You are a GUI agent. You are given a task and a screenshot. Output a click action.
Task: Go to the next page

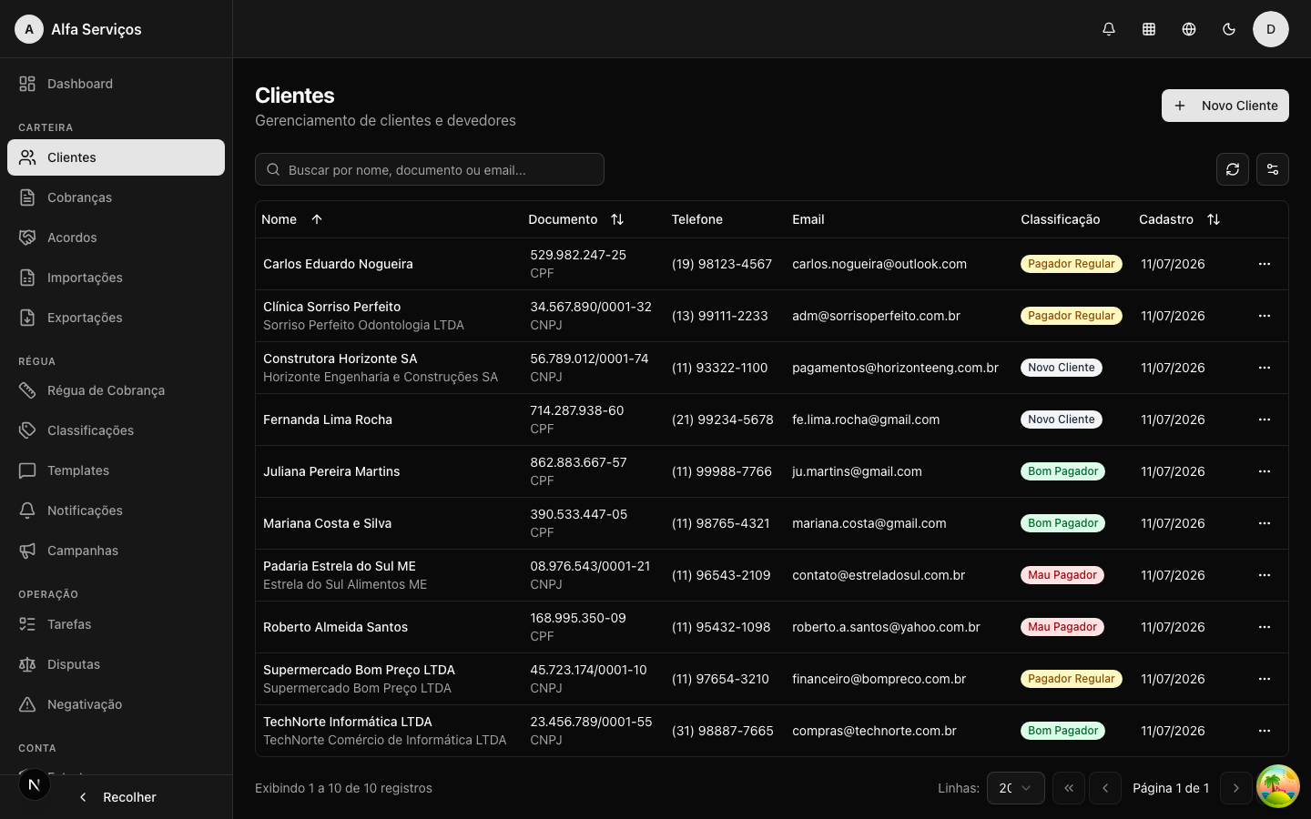pyautogui.click(x=1236, y=788)
